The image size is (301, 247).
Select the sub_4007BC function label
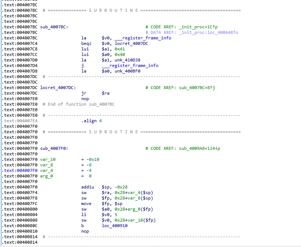tap(53, 27)
